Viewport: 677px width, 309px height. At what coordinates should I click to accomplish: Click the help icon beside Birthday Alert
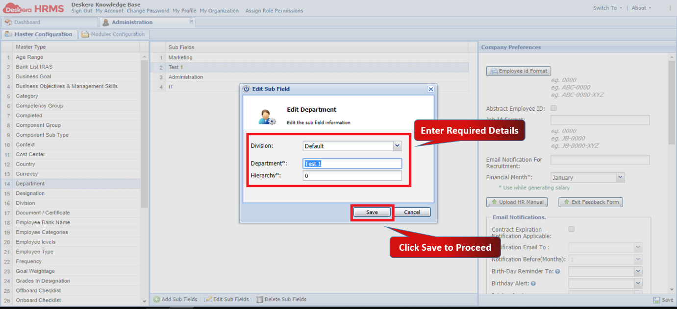[x=533, y=284]
